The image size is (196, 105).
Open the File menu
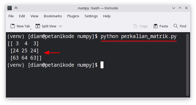(11, 16)
